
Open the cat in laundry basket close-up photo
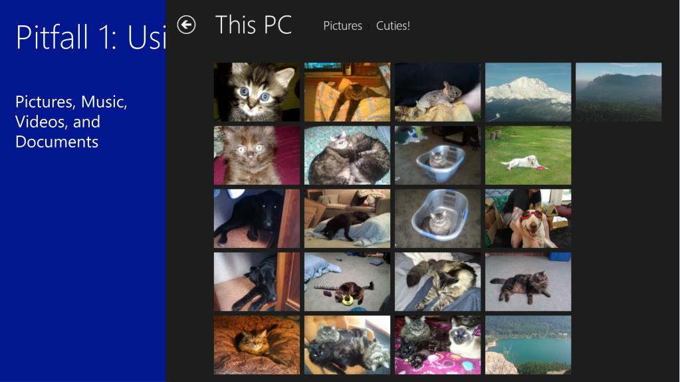[437, 219]
